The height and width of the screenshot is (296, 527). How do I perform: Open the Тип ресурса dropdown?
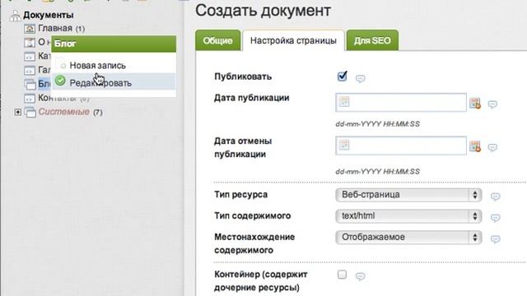(x=408, y=195)
